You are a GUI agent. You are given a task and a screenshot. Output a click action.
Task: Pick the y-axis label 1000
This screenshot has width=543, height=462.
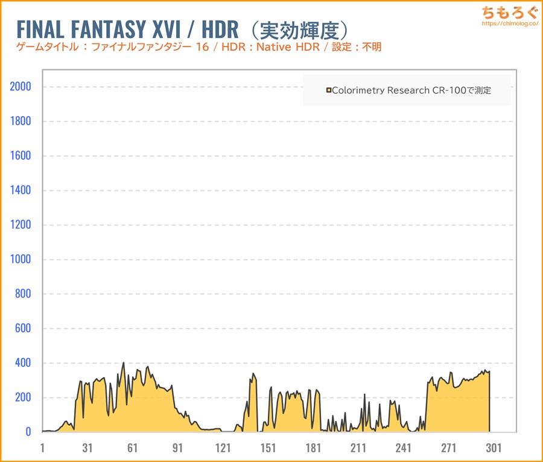pyautogui.click(x=21, y=259)
